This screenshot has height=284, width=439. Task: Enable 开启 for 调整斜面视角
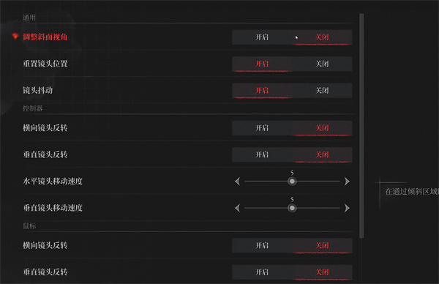(x=262, y=37)
